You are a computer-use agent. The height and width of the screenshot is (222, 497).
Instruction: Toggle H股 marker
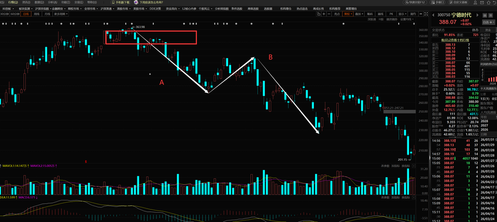click(x=381, y=20)
